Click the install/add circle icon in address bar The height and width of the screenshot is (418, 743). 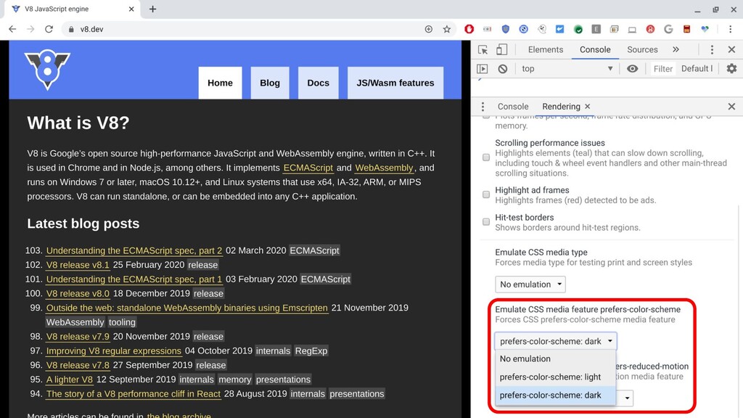[428, 29]
